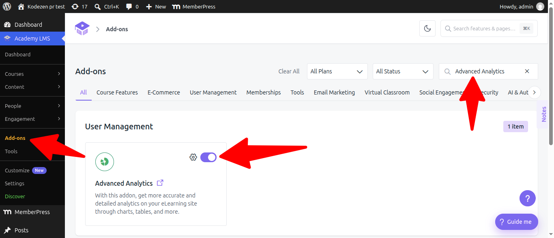Click the breadcrumb chevron before Add-ons
The image size is (554, 238).
[98, 29]
